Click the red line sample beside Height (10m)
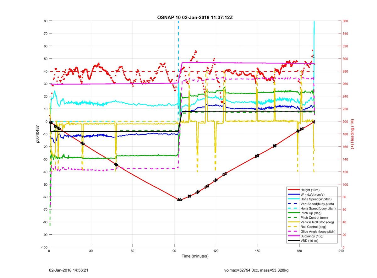Image resolution: width=377 pixels, height=278 pixels. point(293,190)
